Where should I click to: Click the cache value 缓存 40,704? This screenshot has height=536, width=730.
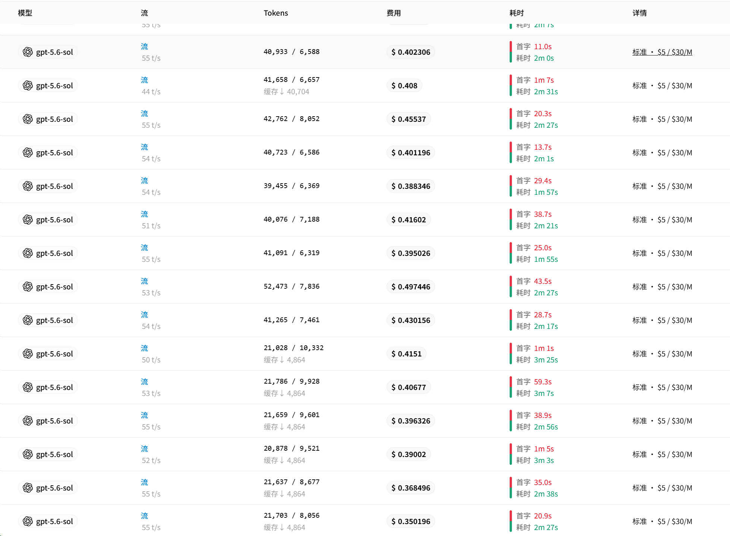pyautogui.click(x=286, y=92)
